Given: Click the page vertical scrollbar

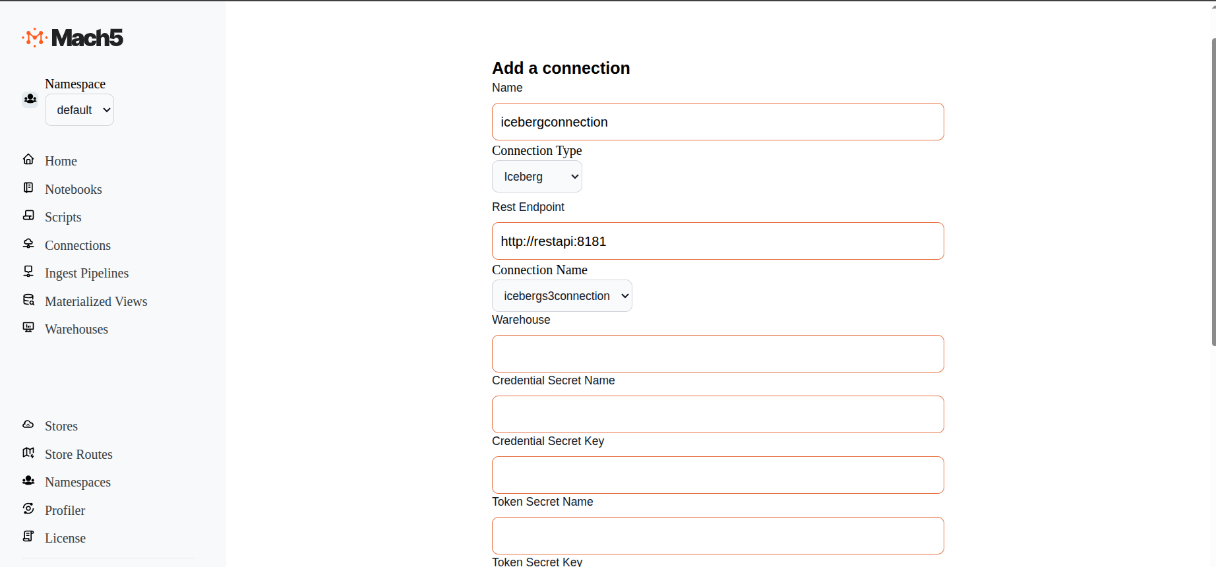Looking at the screenshot, I should (x=1213, y=191).
